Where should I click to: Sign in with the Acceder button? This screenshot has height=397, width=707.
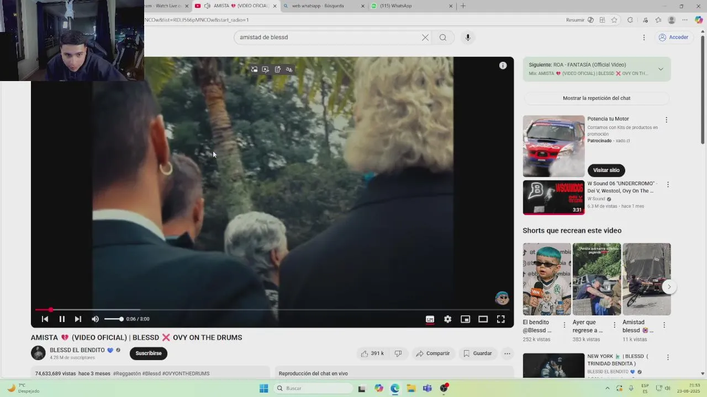(x=673, y=37)
